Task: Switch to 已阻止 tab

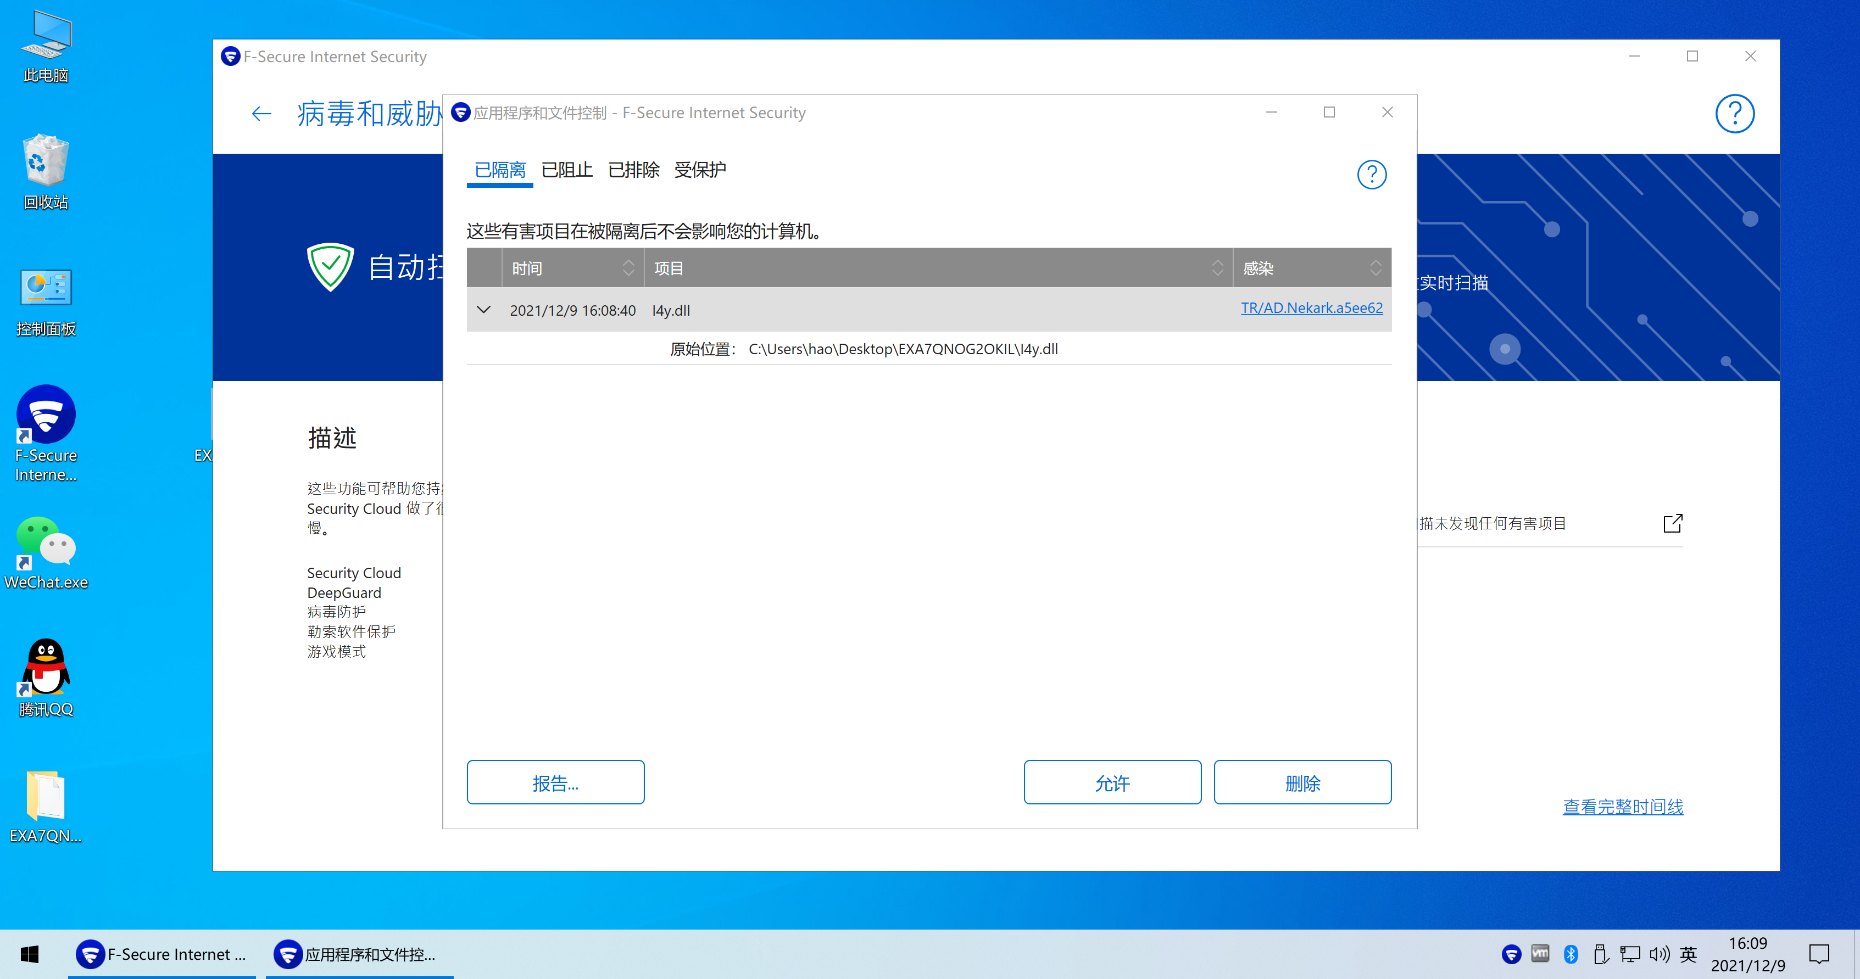Action: click(x=567, y=170)
